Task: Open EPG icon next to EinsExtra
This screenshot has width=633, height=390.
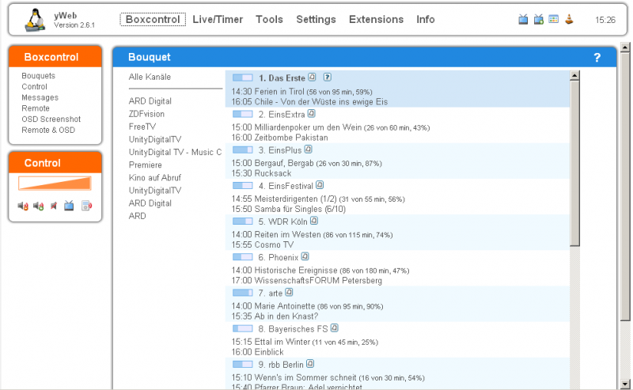Action: (311, 113)
